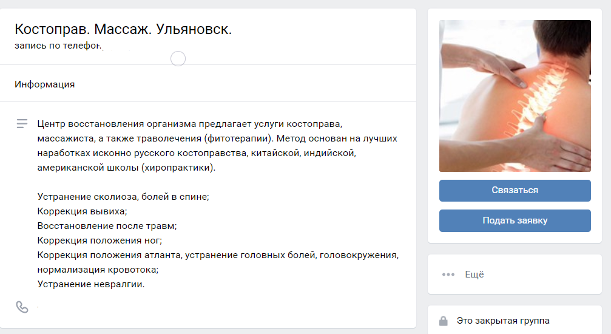
Task: Click the padlock icon for the closed group
Action: [x=443, y=321]
